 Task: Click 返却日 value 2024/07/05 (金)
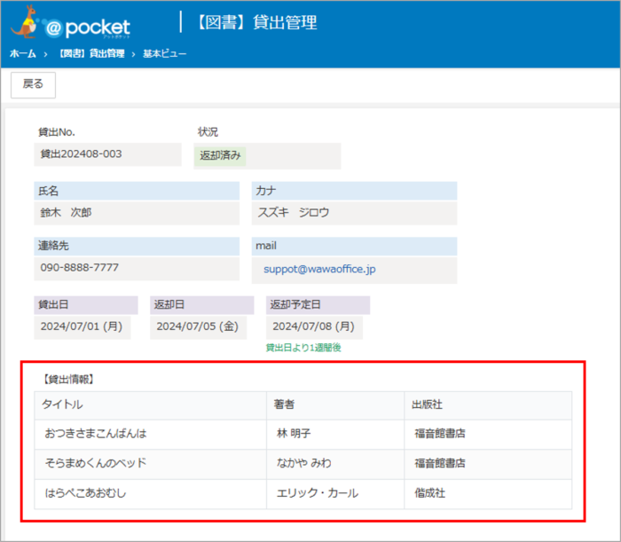pos(198,326)
